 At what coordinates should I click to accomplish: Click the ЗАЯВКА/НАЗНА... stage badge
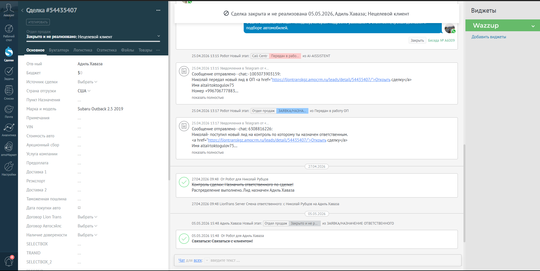click(x=292, y=111)
